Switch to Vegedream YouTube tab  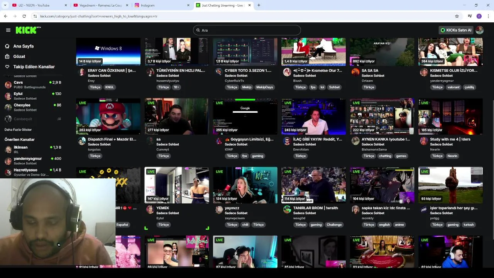pyautogui.click(x=100, y=5)
